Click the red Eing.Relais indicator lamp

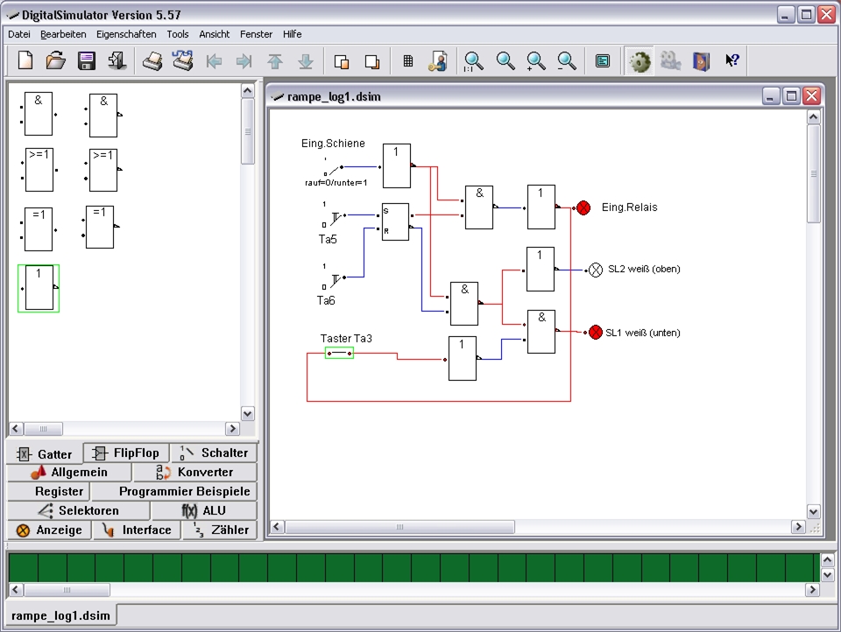(x=583, y=207)
